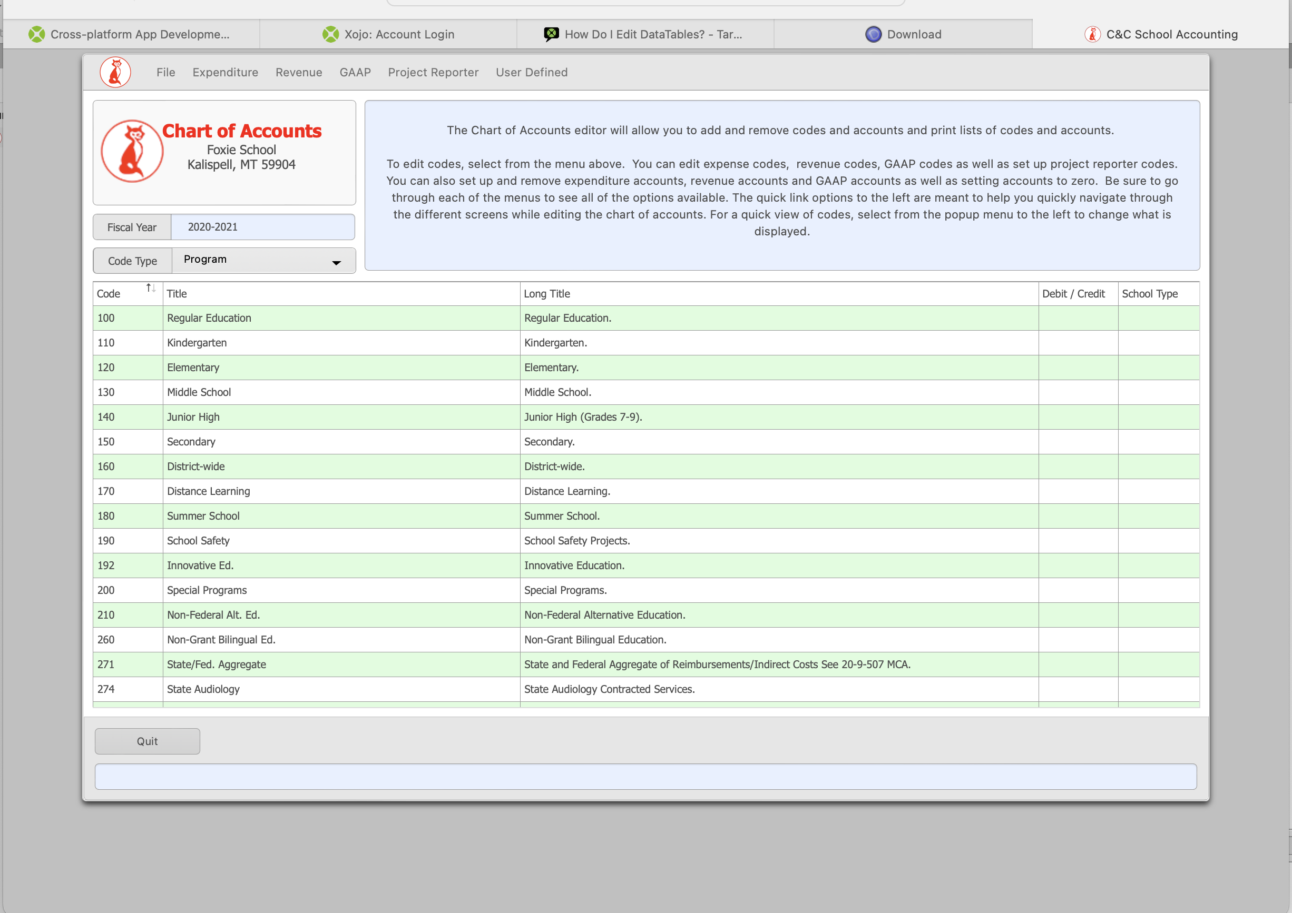Click the Fiscal Year label button
Image resolution: width=1292 pixels, height=913 pixels.
(x=132, y=227)
